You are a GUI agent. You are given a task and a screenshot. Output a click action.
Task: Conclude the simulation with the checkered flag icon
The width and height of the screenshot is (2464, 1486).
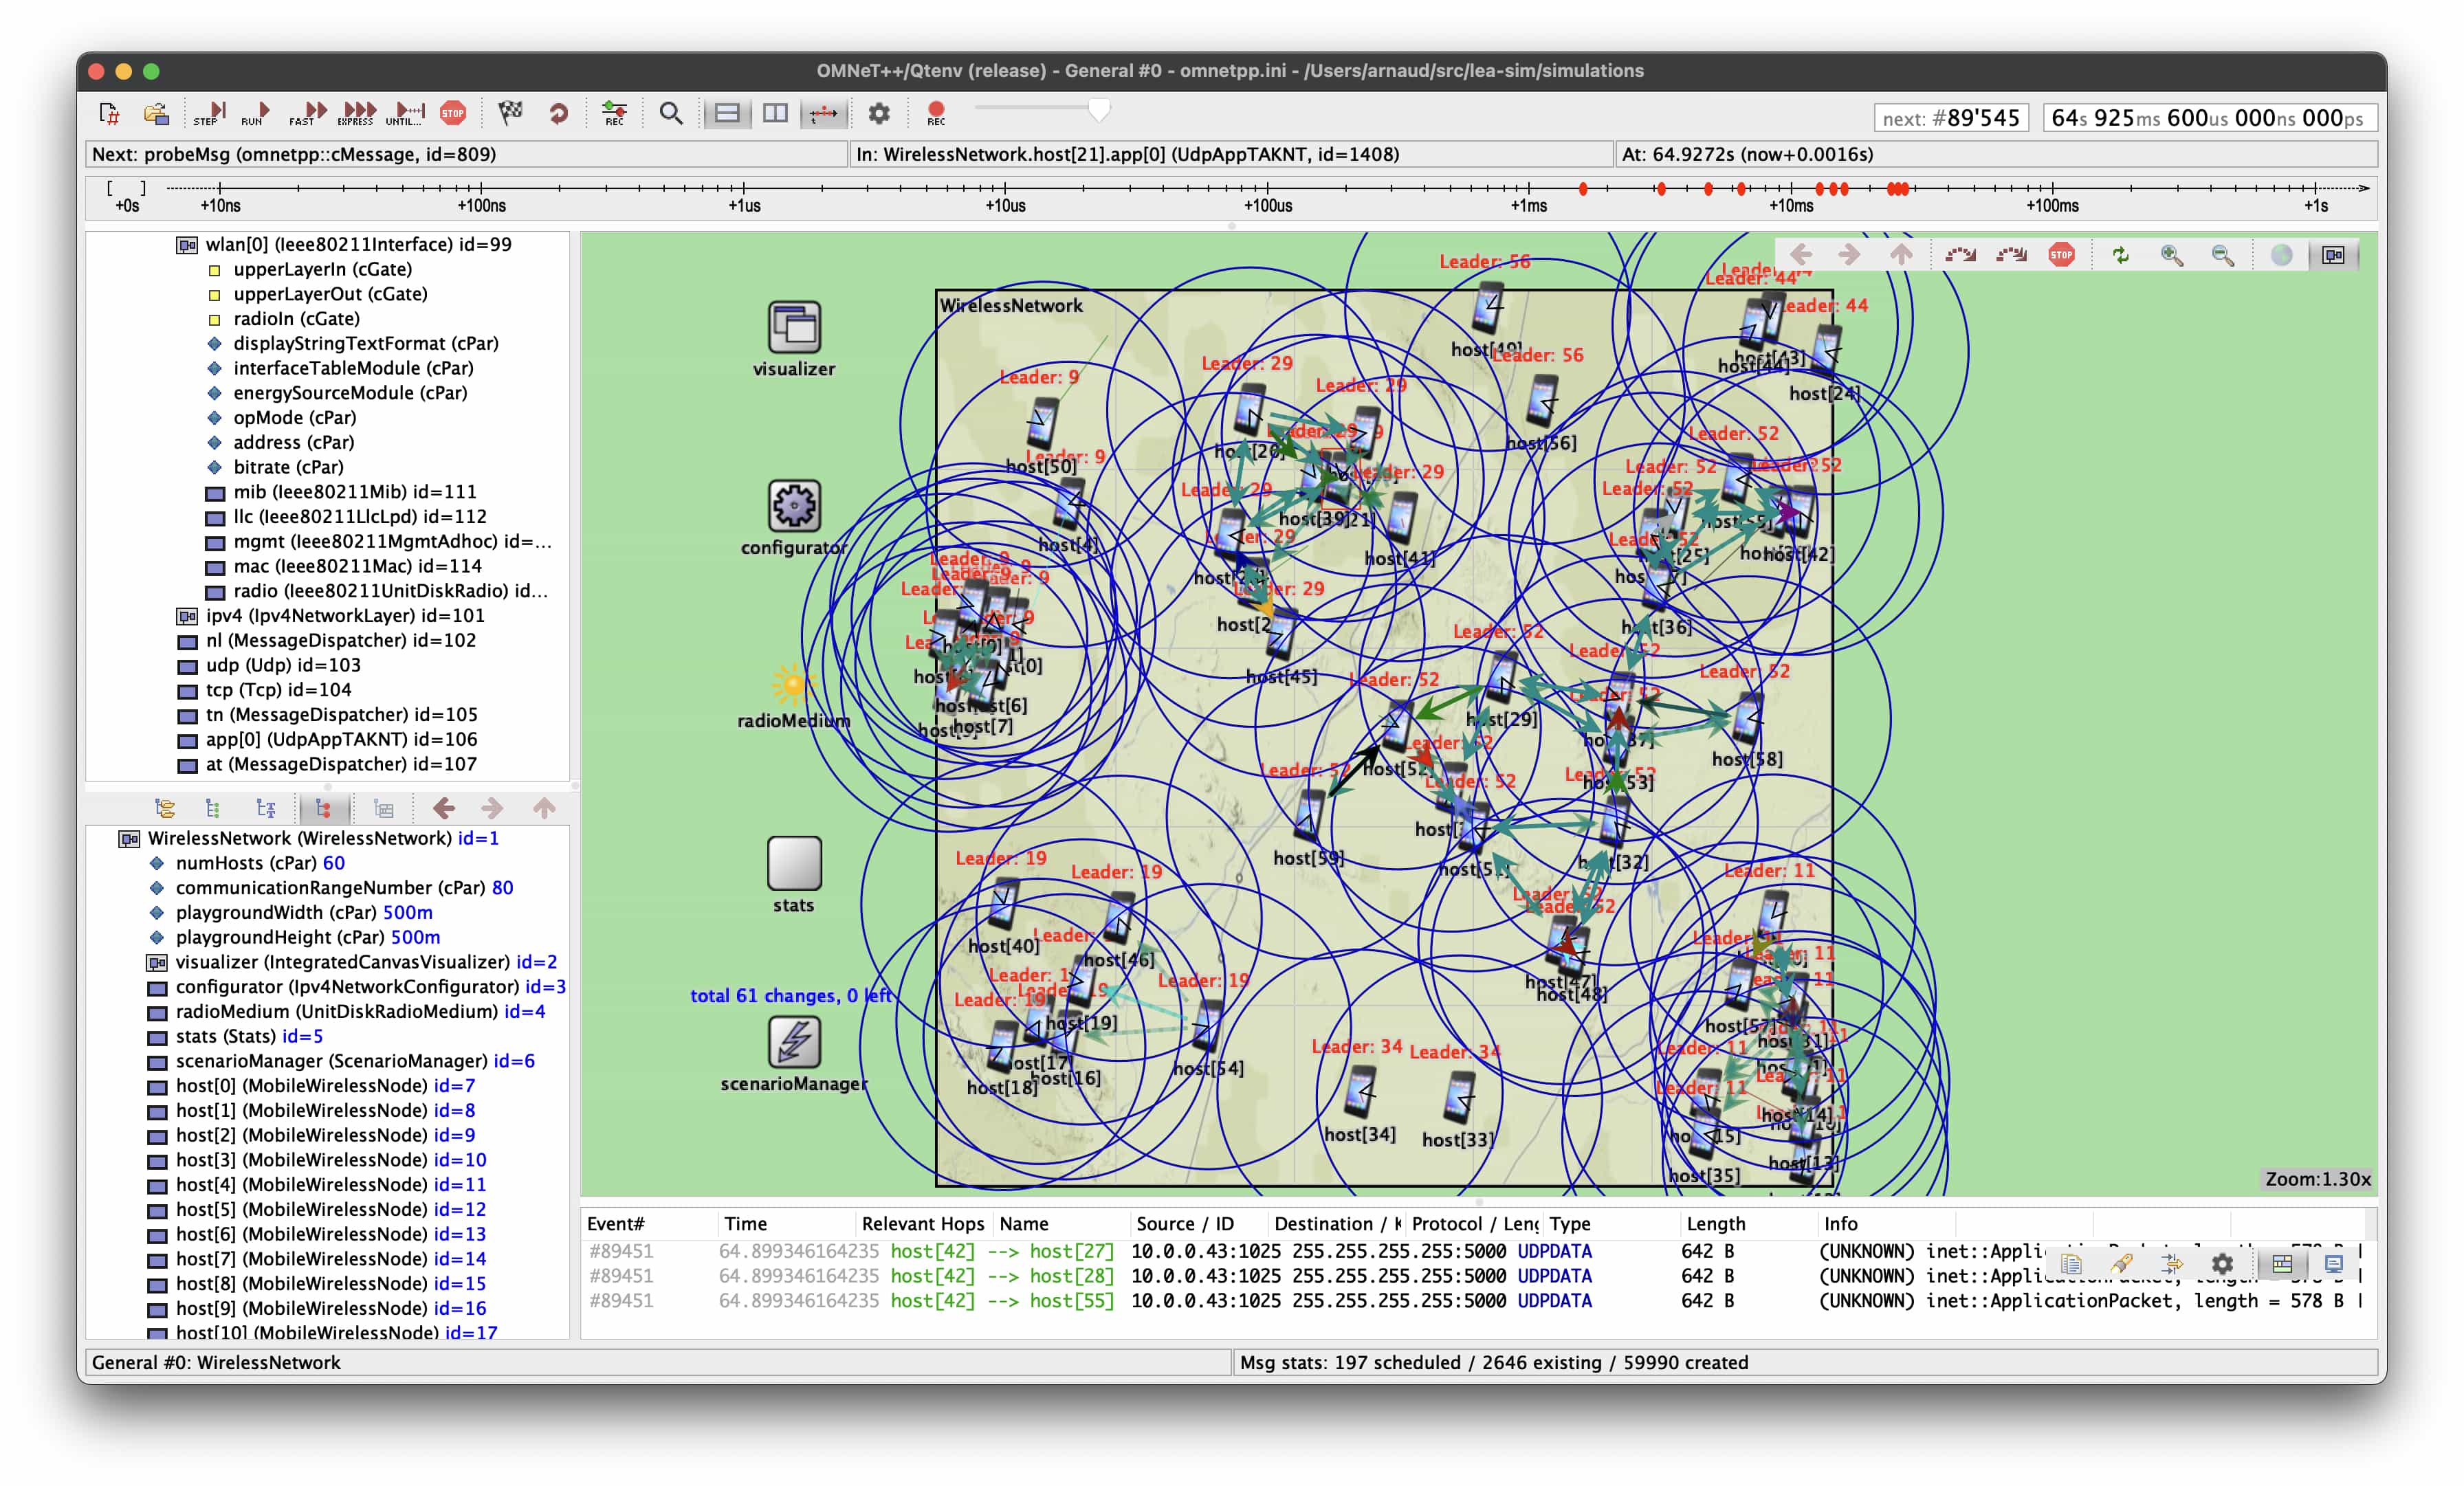511,113
